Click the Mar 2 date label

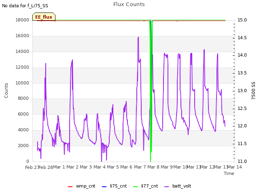point(72,167)
